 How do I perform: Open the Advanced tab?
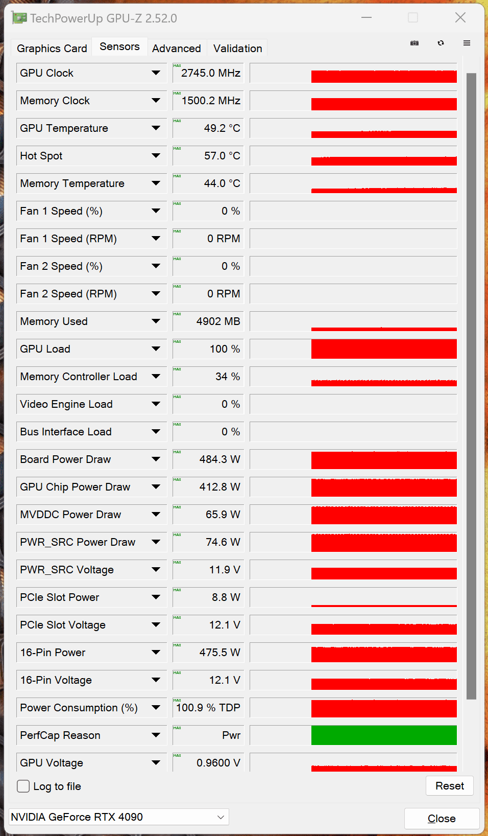tap(177, 49)
